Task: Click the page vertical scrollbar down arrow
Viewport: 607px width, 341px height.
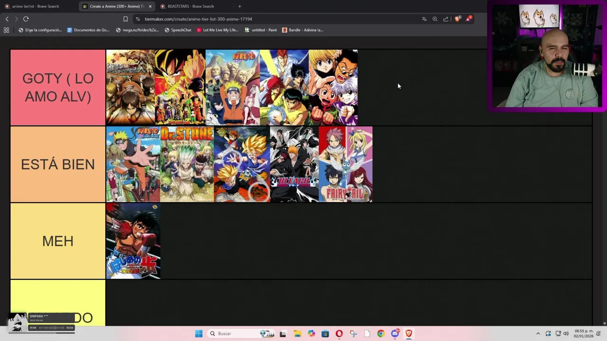Action: [x=604, y=324]
